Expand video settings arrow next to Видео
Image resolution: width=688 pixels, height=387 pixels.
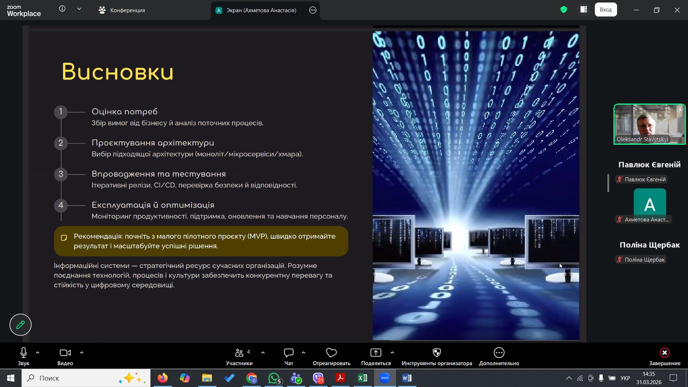[x=82, y=353]
